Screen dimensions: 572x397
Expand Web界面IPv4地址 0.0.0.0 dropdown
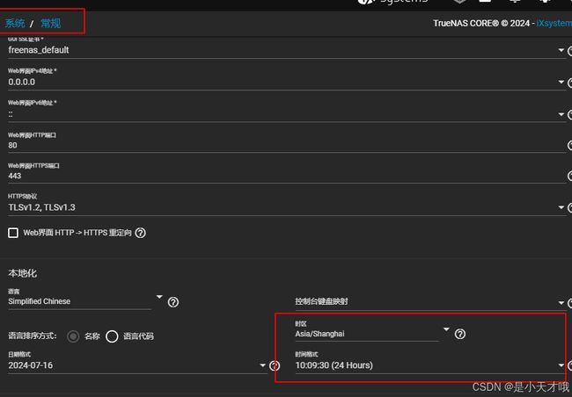pyautogui.click(x=561, y=82)
